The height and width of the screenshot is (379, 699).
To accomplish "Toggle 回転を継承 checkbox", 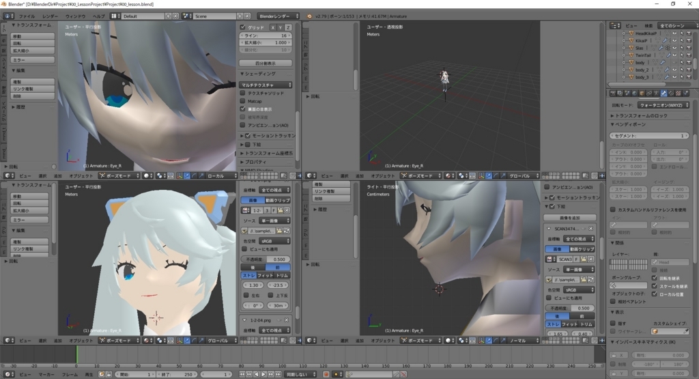I will point(655,278).
